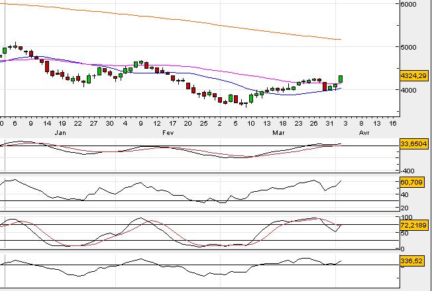Click the momentum value label 336,52
This screenshot has height=291, width=432.
(412, 261)
